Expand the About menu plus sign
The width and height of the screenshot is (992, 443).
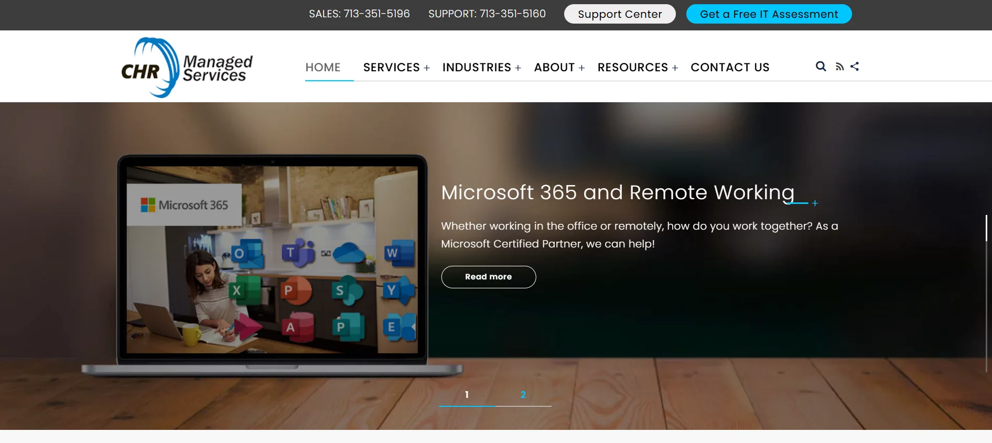tap(581, 68)
